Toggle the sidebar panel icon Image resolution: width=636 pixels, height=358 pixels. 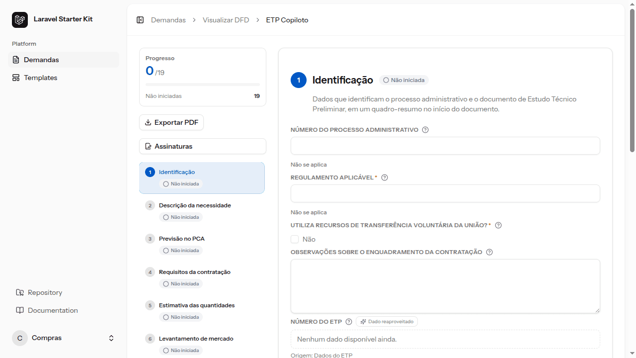pyautogui.click(x=140, y=20)
